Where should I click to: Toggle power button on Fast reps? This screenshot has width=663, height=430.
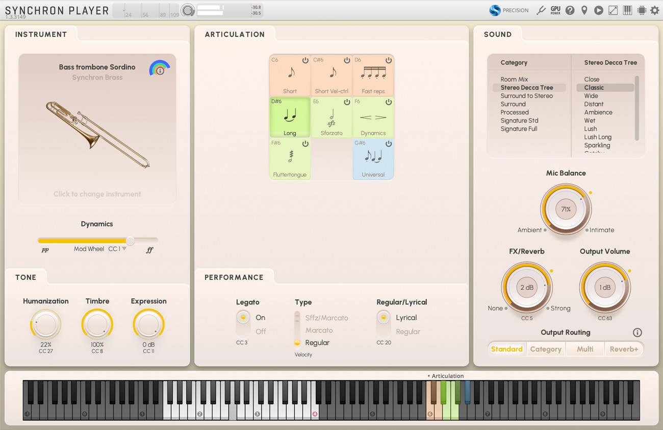click(389, 60)
